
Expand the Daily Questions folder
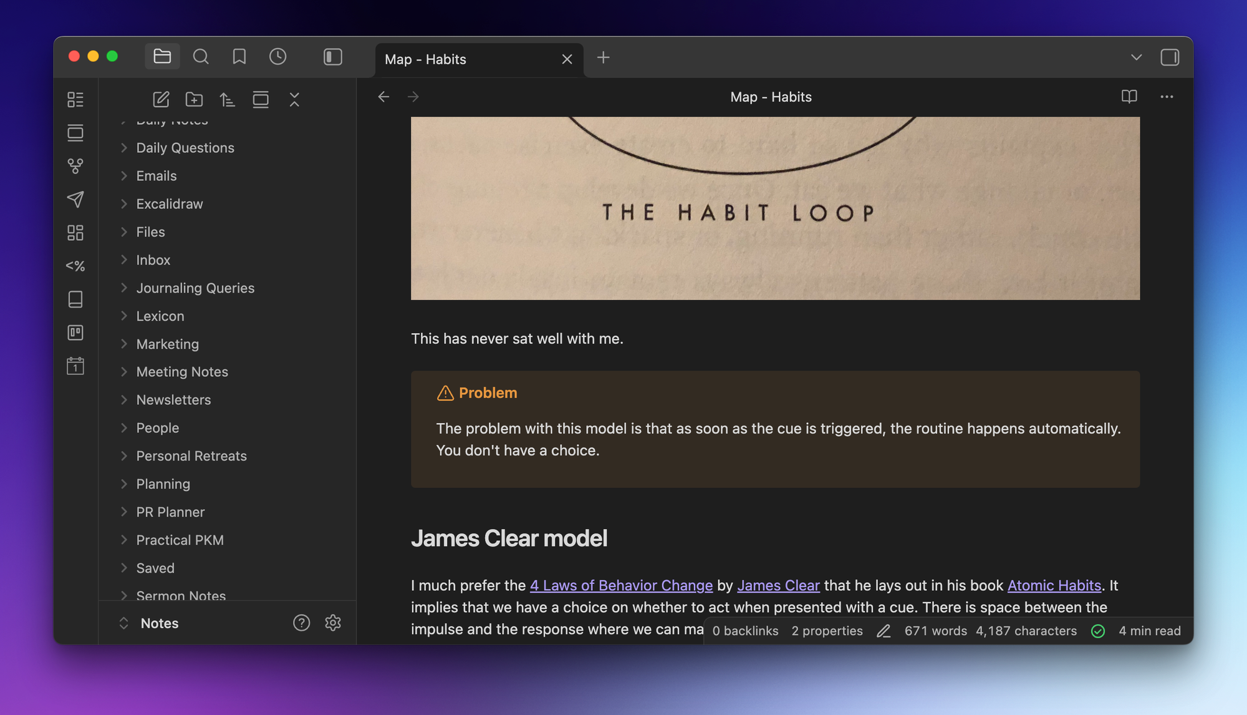click(x=123, y=148)
